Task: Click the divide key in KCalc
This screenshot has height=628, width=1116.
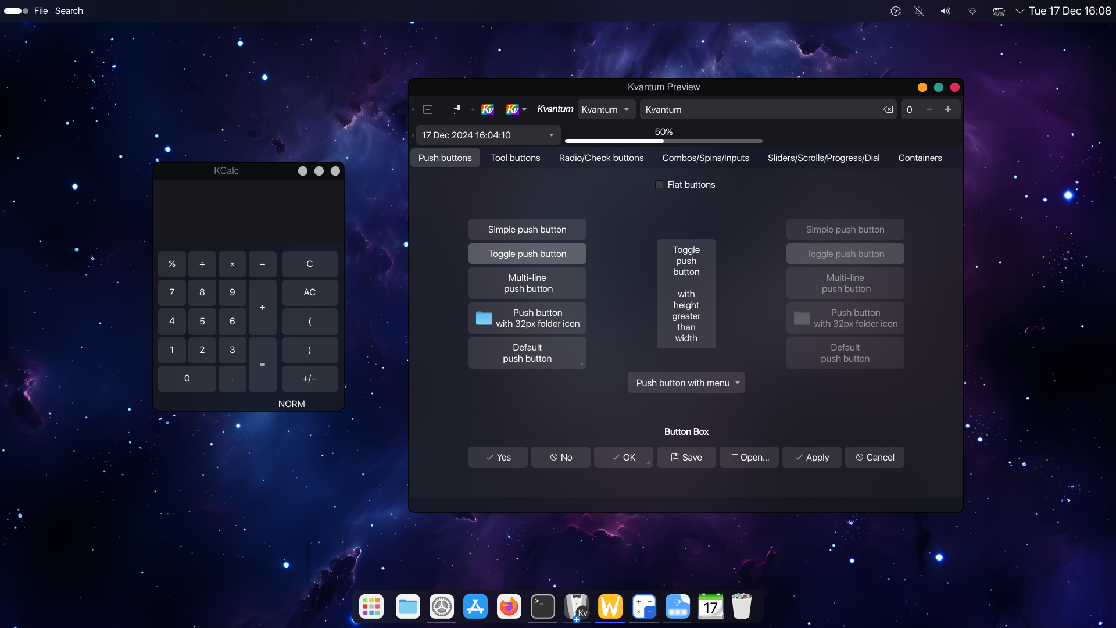Action: [x=202, y=264]
